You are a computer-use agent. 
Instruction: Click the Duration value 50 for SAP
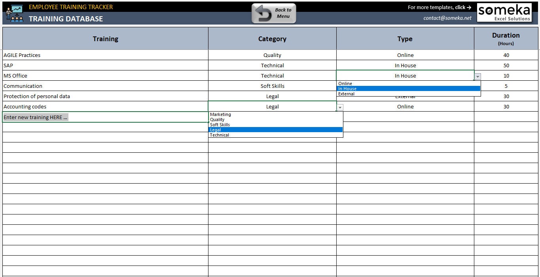point(506,65)
